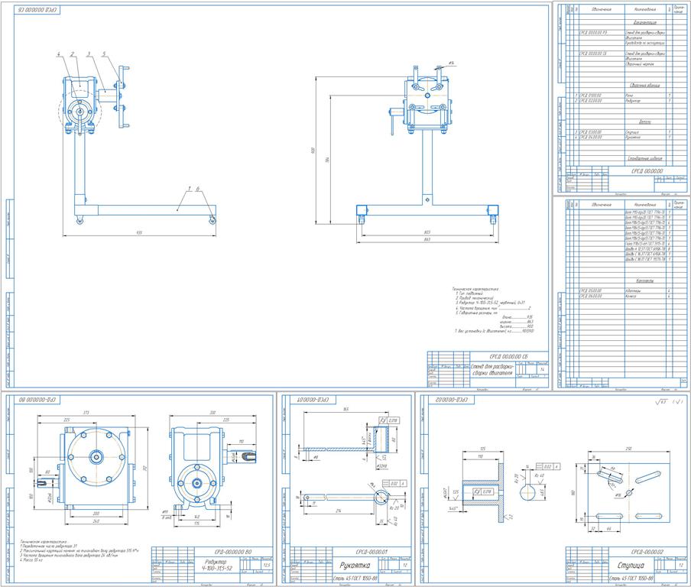Screen dimensions: 691x587
Task: Select the 214 dimension on the lower handle view
Action: tap(338, 511)
